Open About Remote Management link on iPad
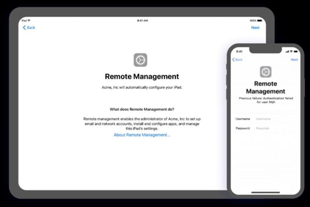 pos(142,135)
